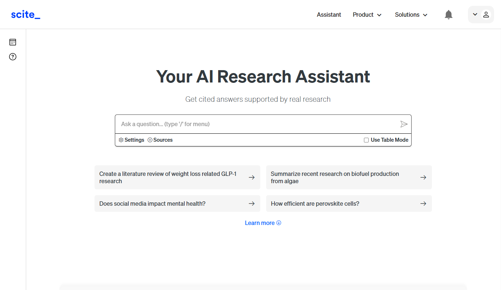501x290 pixels.
Task: Open the Assistant menu item
Action: click(x=329, y=15)
